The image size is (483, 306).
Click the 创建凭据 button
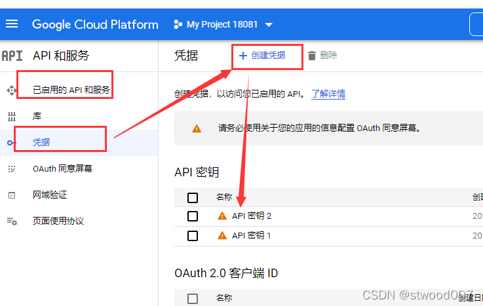coord(262,56)
